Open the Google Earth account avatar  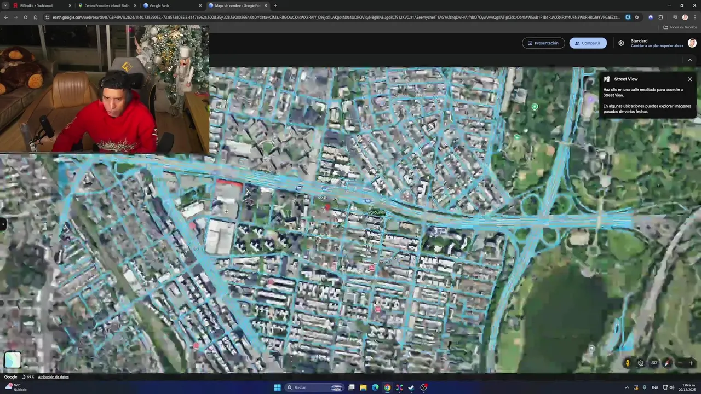(x=692, y=43)
